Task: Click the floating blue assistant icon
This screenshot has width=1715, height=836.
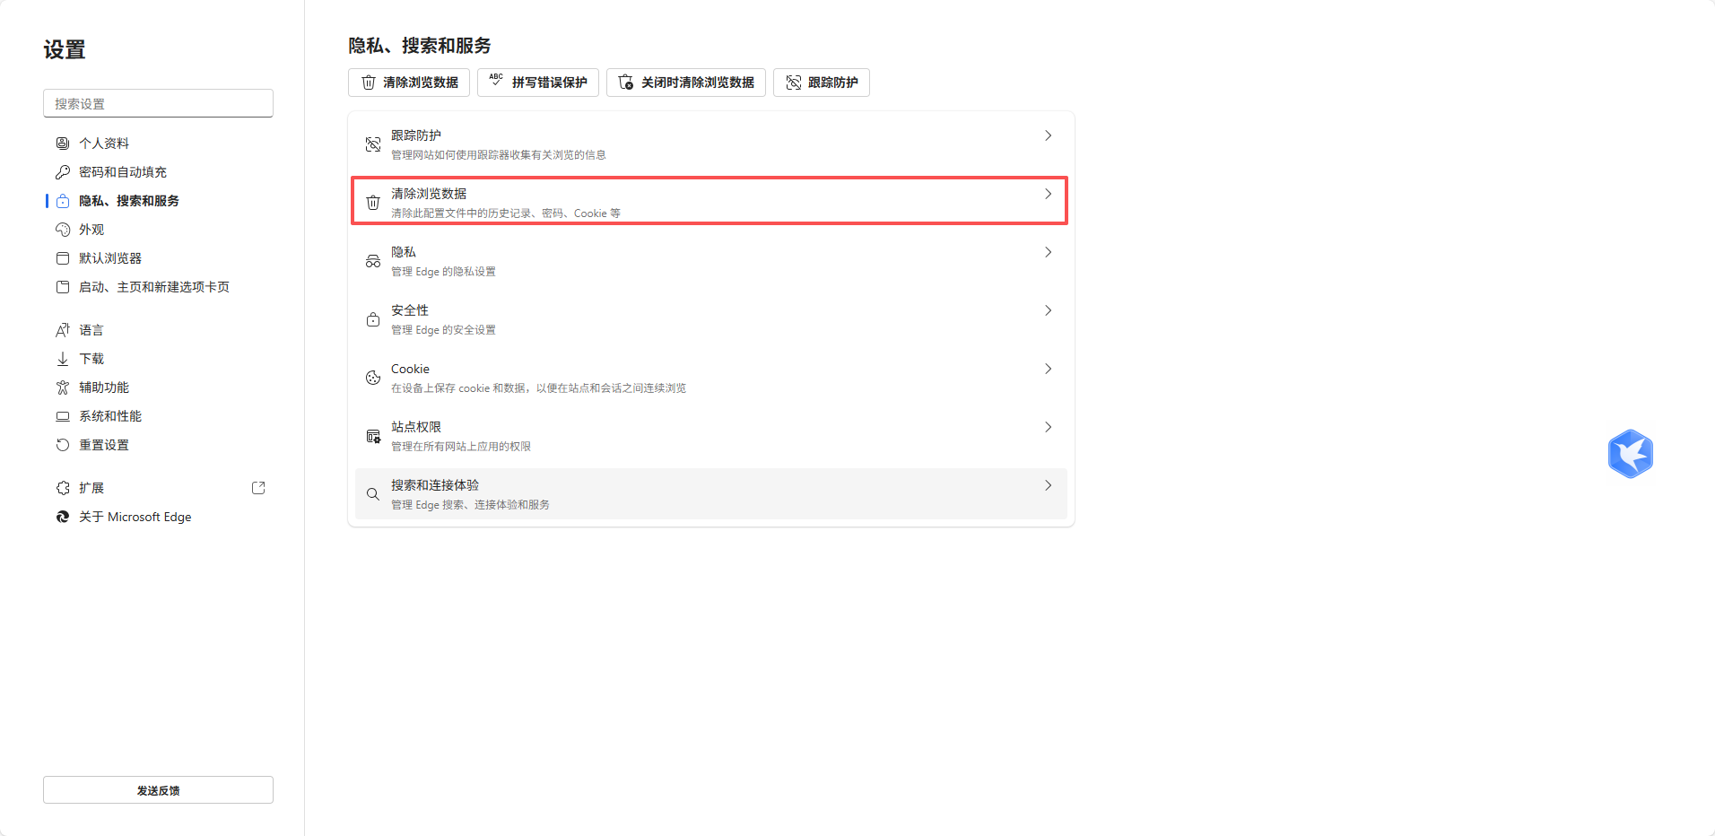Action: click(x=1632, y=454)
